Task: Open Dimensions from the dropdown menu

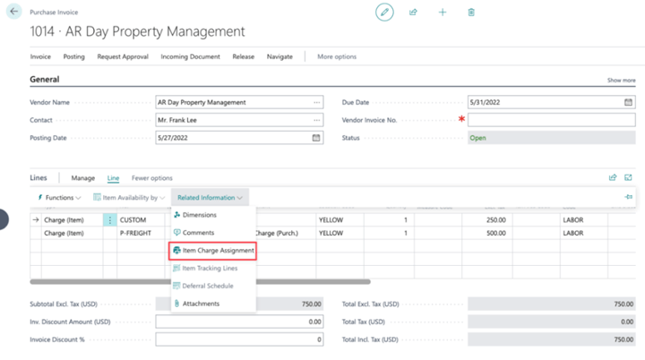Action: pyautogui.click(x=199, y=215)
